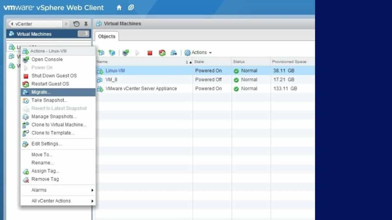Click the Home icon in the header
This screenshot has height=220, width=392.
point(119,7)
